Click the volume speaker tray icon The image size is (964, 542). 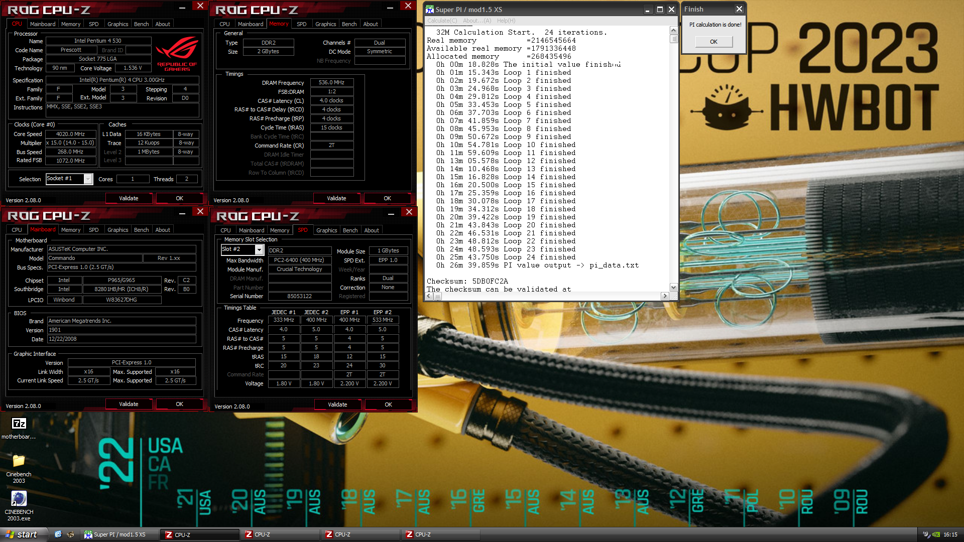[925, 534]
